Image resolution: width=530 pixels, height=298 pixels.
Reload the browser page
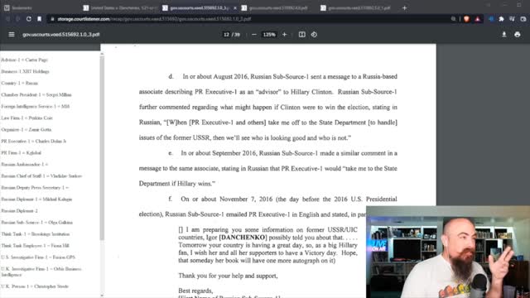tap(29, 19)
